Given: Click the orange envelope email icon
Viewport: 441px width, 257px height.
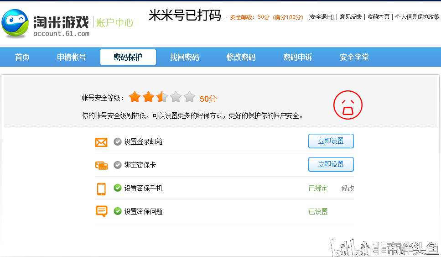Looking at the screenshot, I should [x=101, y=142].
